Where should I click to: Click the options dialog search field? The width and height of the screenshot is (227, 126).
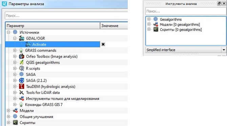[x=66, y=16]
